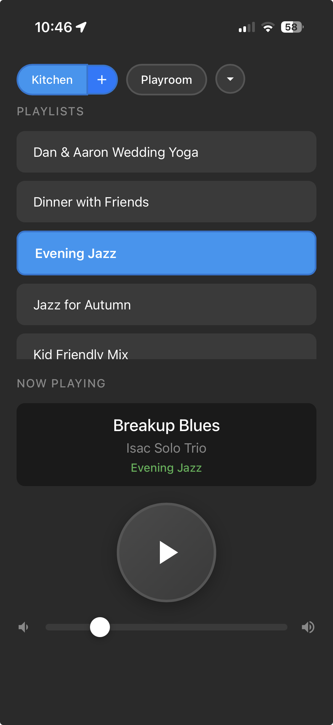Tap the Breakup Blues song title
The width and height of the screenshot is (333, 725).
tap(166, 425)
